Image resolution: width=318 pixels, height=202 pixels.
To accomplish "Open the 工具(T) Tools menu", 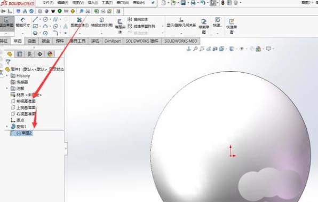I will coord(107,3).
